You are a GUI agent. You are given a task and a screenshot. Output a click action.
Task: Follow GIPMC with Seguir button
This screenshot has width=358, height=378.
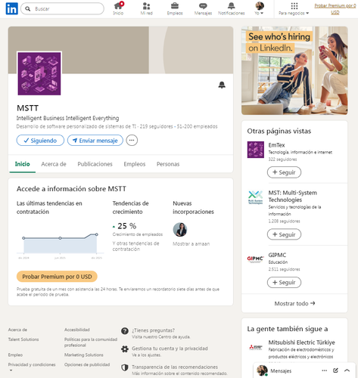[x=284, y=282]
